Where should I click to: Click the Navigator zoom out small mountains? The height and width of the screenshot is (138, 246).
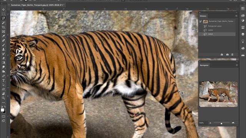[210, 123]
